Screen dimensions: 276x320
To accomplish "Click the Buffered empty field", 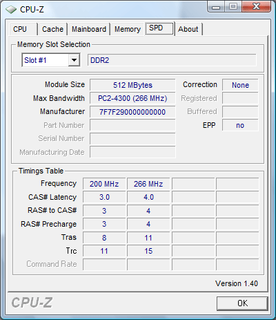I will click(240, 112).
